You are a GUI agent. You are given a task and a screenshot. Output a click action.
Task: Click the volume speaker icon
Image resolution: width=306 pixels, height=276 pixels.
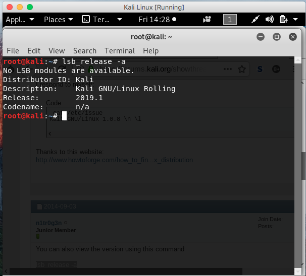269,20
